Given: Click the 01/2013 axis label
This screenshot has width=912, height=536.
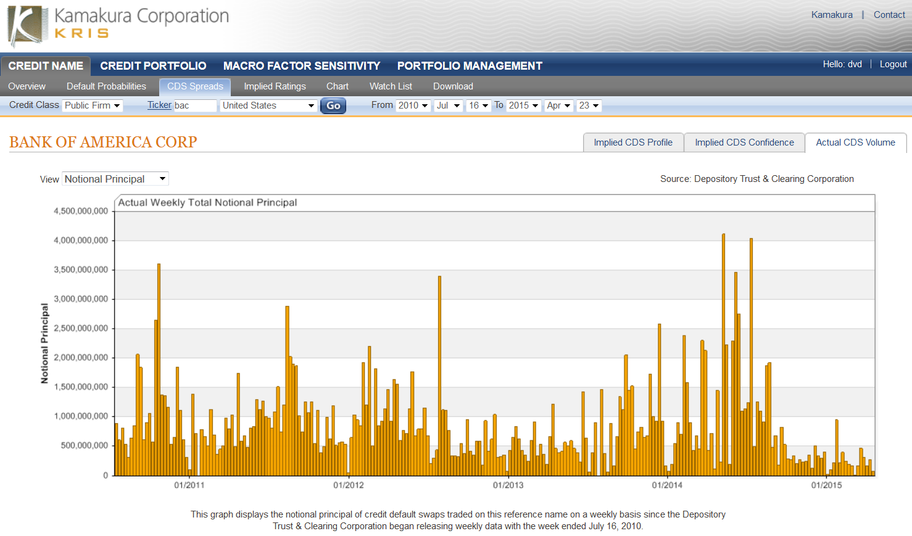Looking at the screenshot, I should pos(508,485).
